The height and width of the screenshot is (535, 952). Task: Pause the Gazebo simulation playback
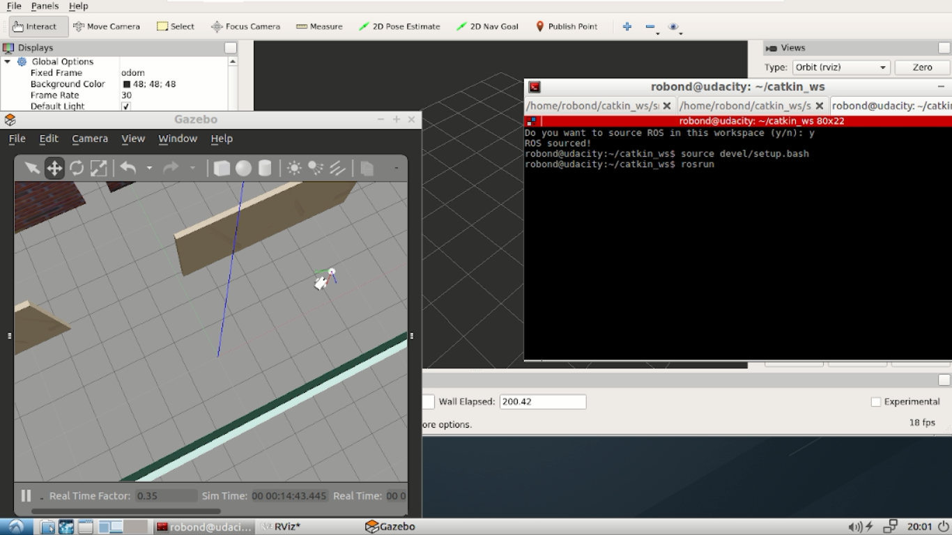point(26,495)
